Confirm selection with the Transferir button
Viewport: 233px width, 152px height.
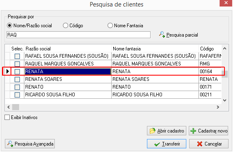point(166,144)
